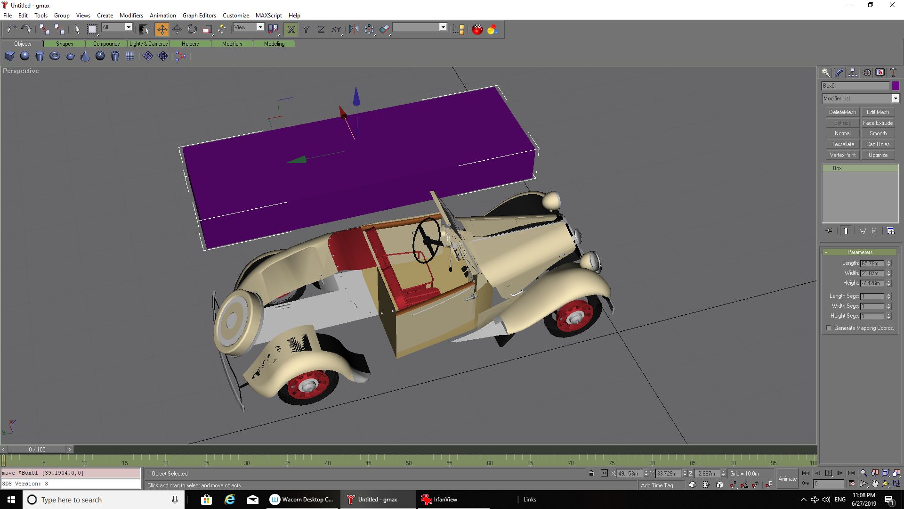Screen dimensions: 904x509
Task: Select the Pan view hand icon
Action: point(875,484)
